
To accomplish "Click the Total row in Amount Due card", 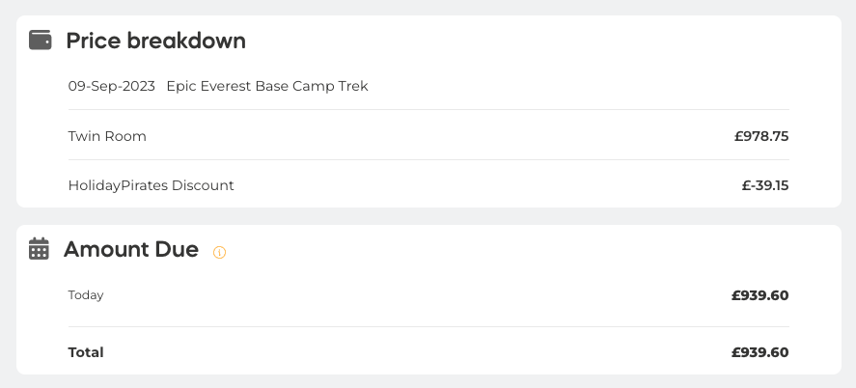I will pyautogui.click(x=428, y=352).
